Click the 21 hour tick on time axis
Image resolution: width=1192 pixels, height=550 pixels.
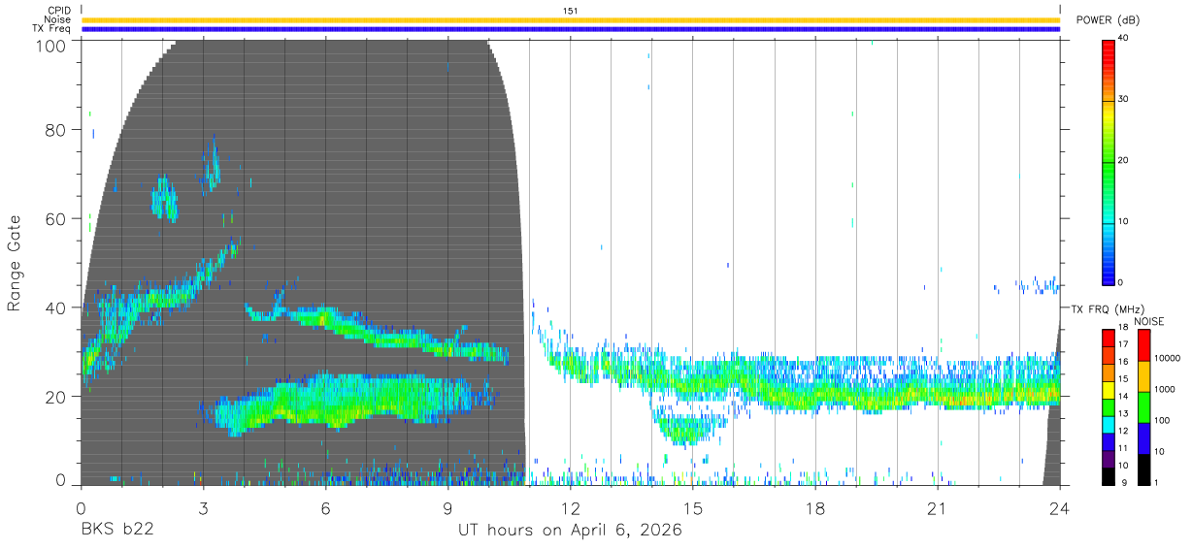[x=938, y=506]
